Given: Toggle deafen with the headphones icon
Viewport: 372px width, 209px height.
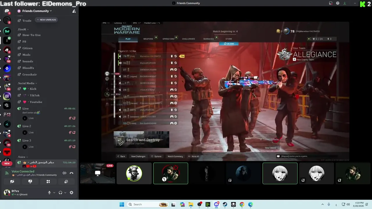Looking at the screenshot, I should pos(60,192).
